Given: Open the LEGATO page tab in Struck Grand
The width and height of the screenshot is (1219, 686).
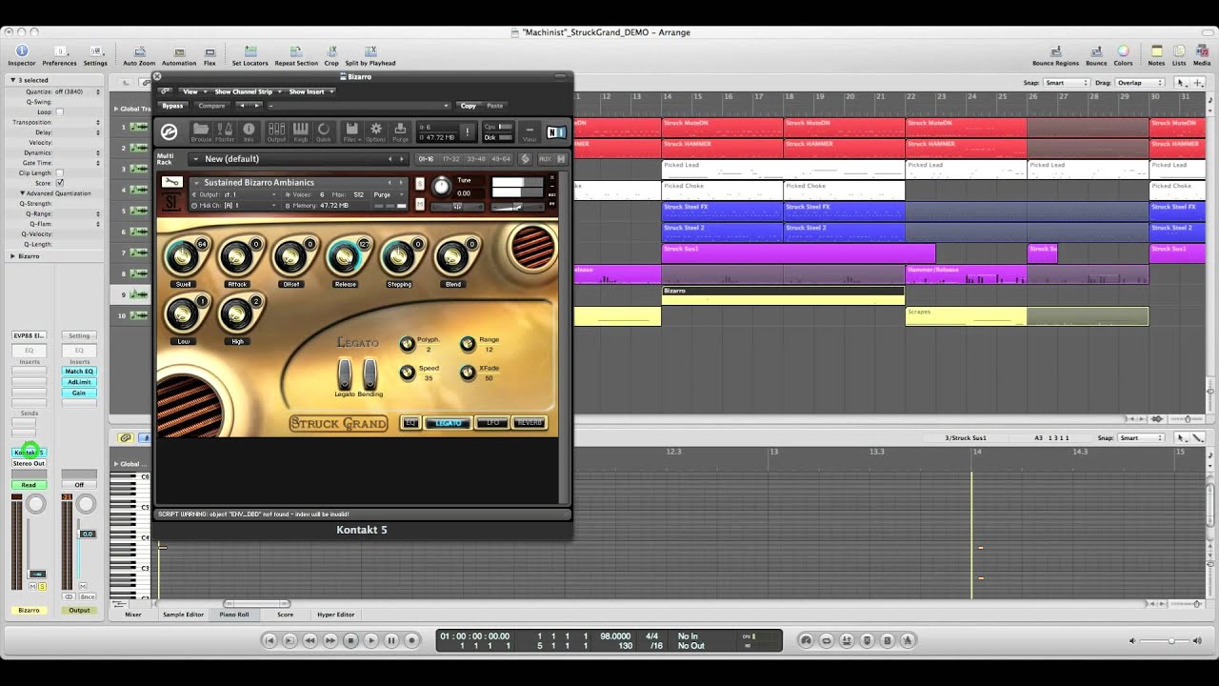Looking at the screenshot, I should point(448,423).
